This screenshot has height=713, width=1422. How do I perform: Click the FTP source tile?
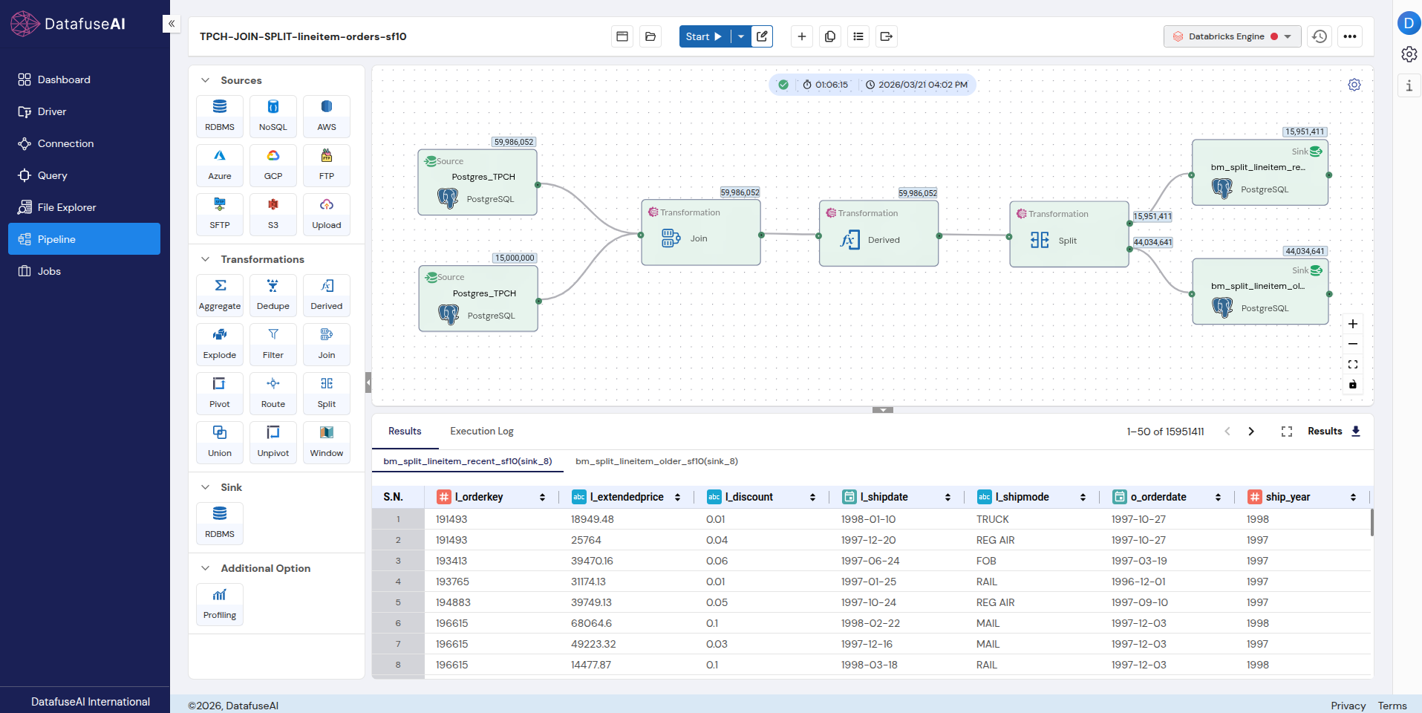(327, 165)
